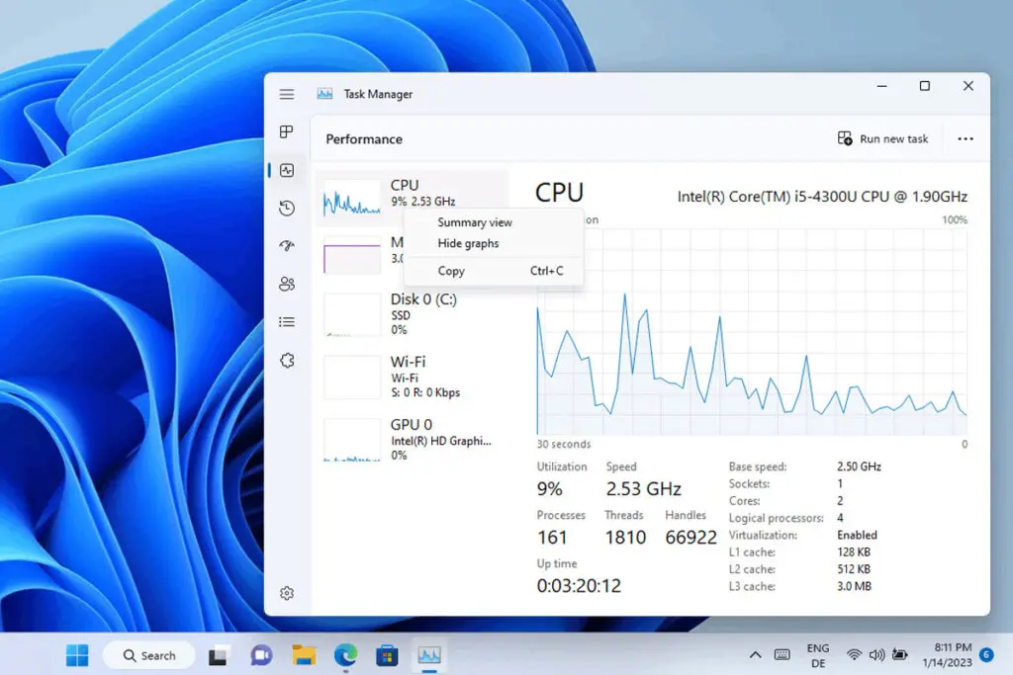The image size is (1013, 675).
Task: Click the Handles count 66922
Action: [x=691, y=538]
